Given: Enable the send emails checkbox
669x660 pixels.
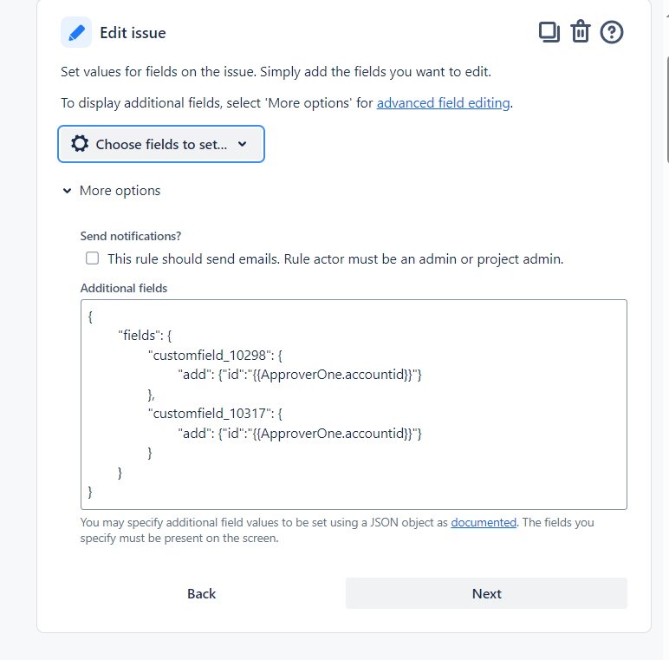Looking at the screenshot, I should click(x=92, y=258).
